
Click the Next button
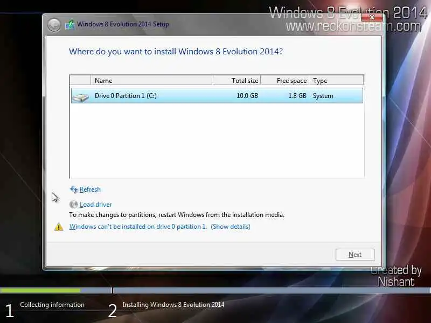(x=355, y=255)
